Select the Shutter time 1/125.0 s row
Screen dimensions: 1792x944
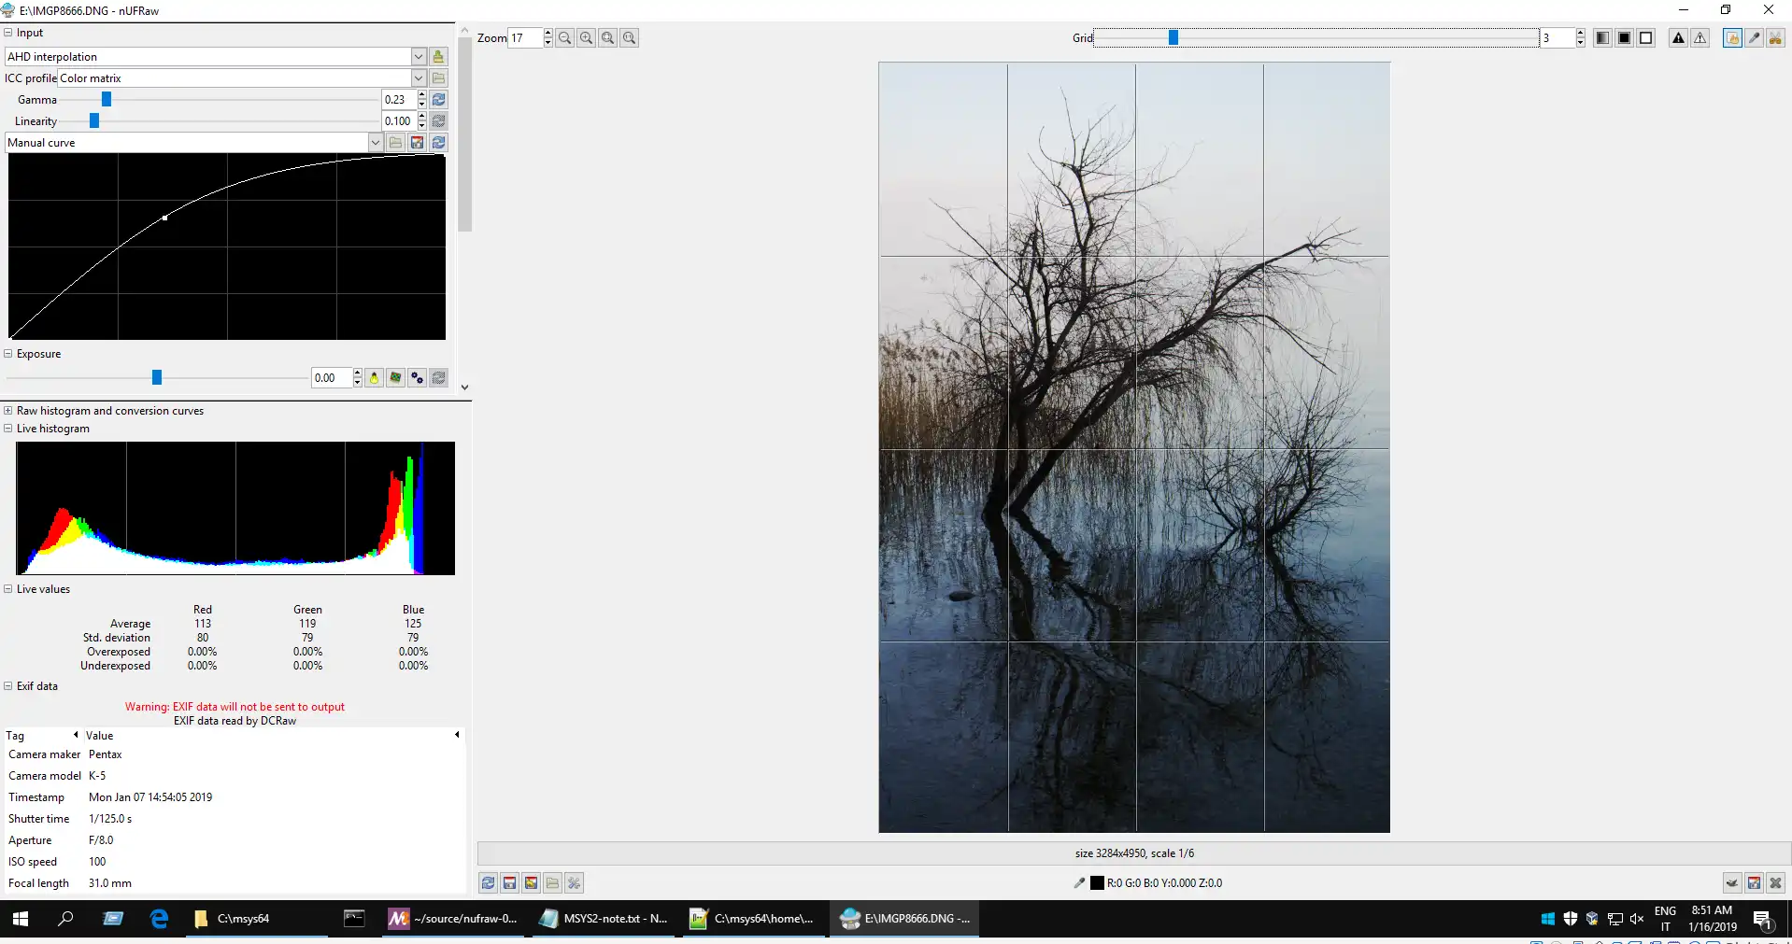click(x=234, y=819)
